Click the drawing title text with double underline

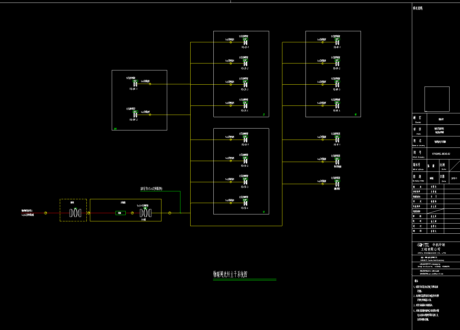tap(230, 274)
